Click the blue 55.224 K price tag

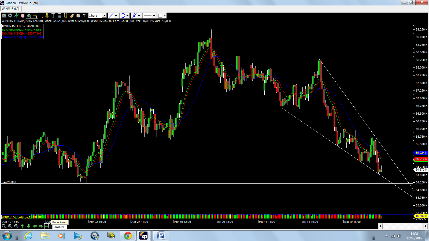(421, 153)
